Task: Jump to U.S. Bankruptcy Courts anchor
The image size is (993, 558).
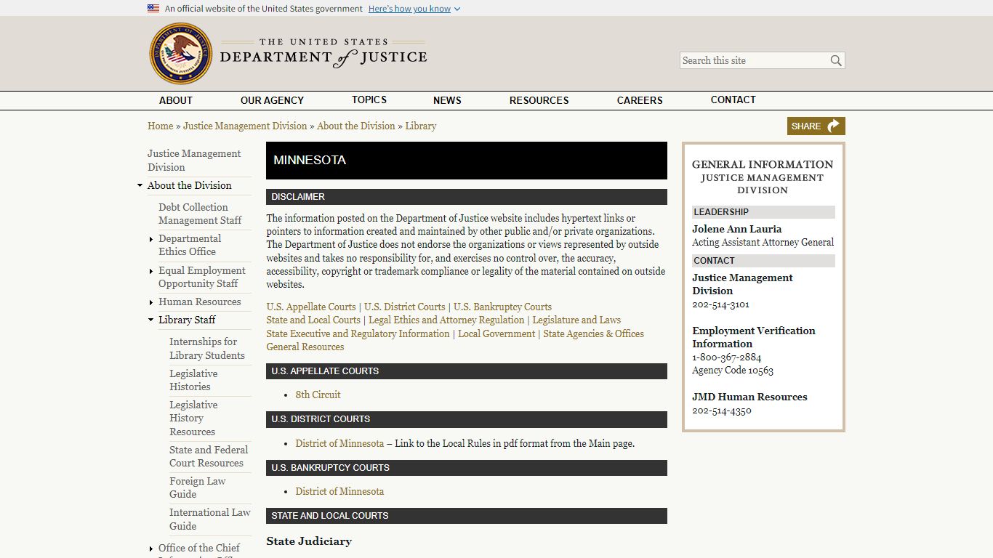Action: (502, 307)
